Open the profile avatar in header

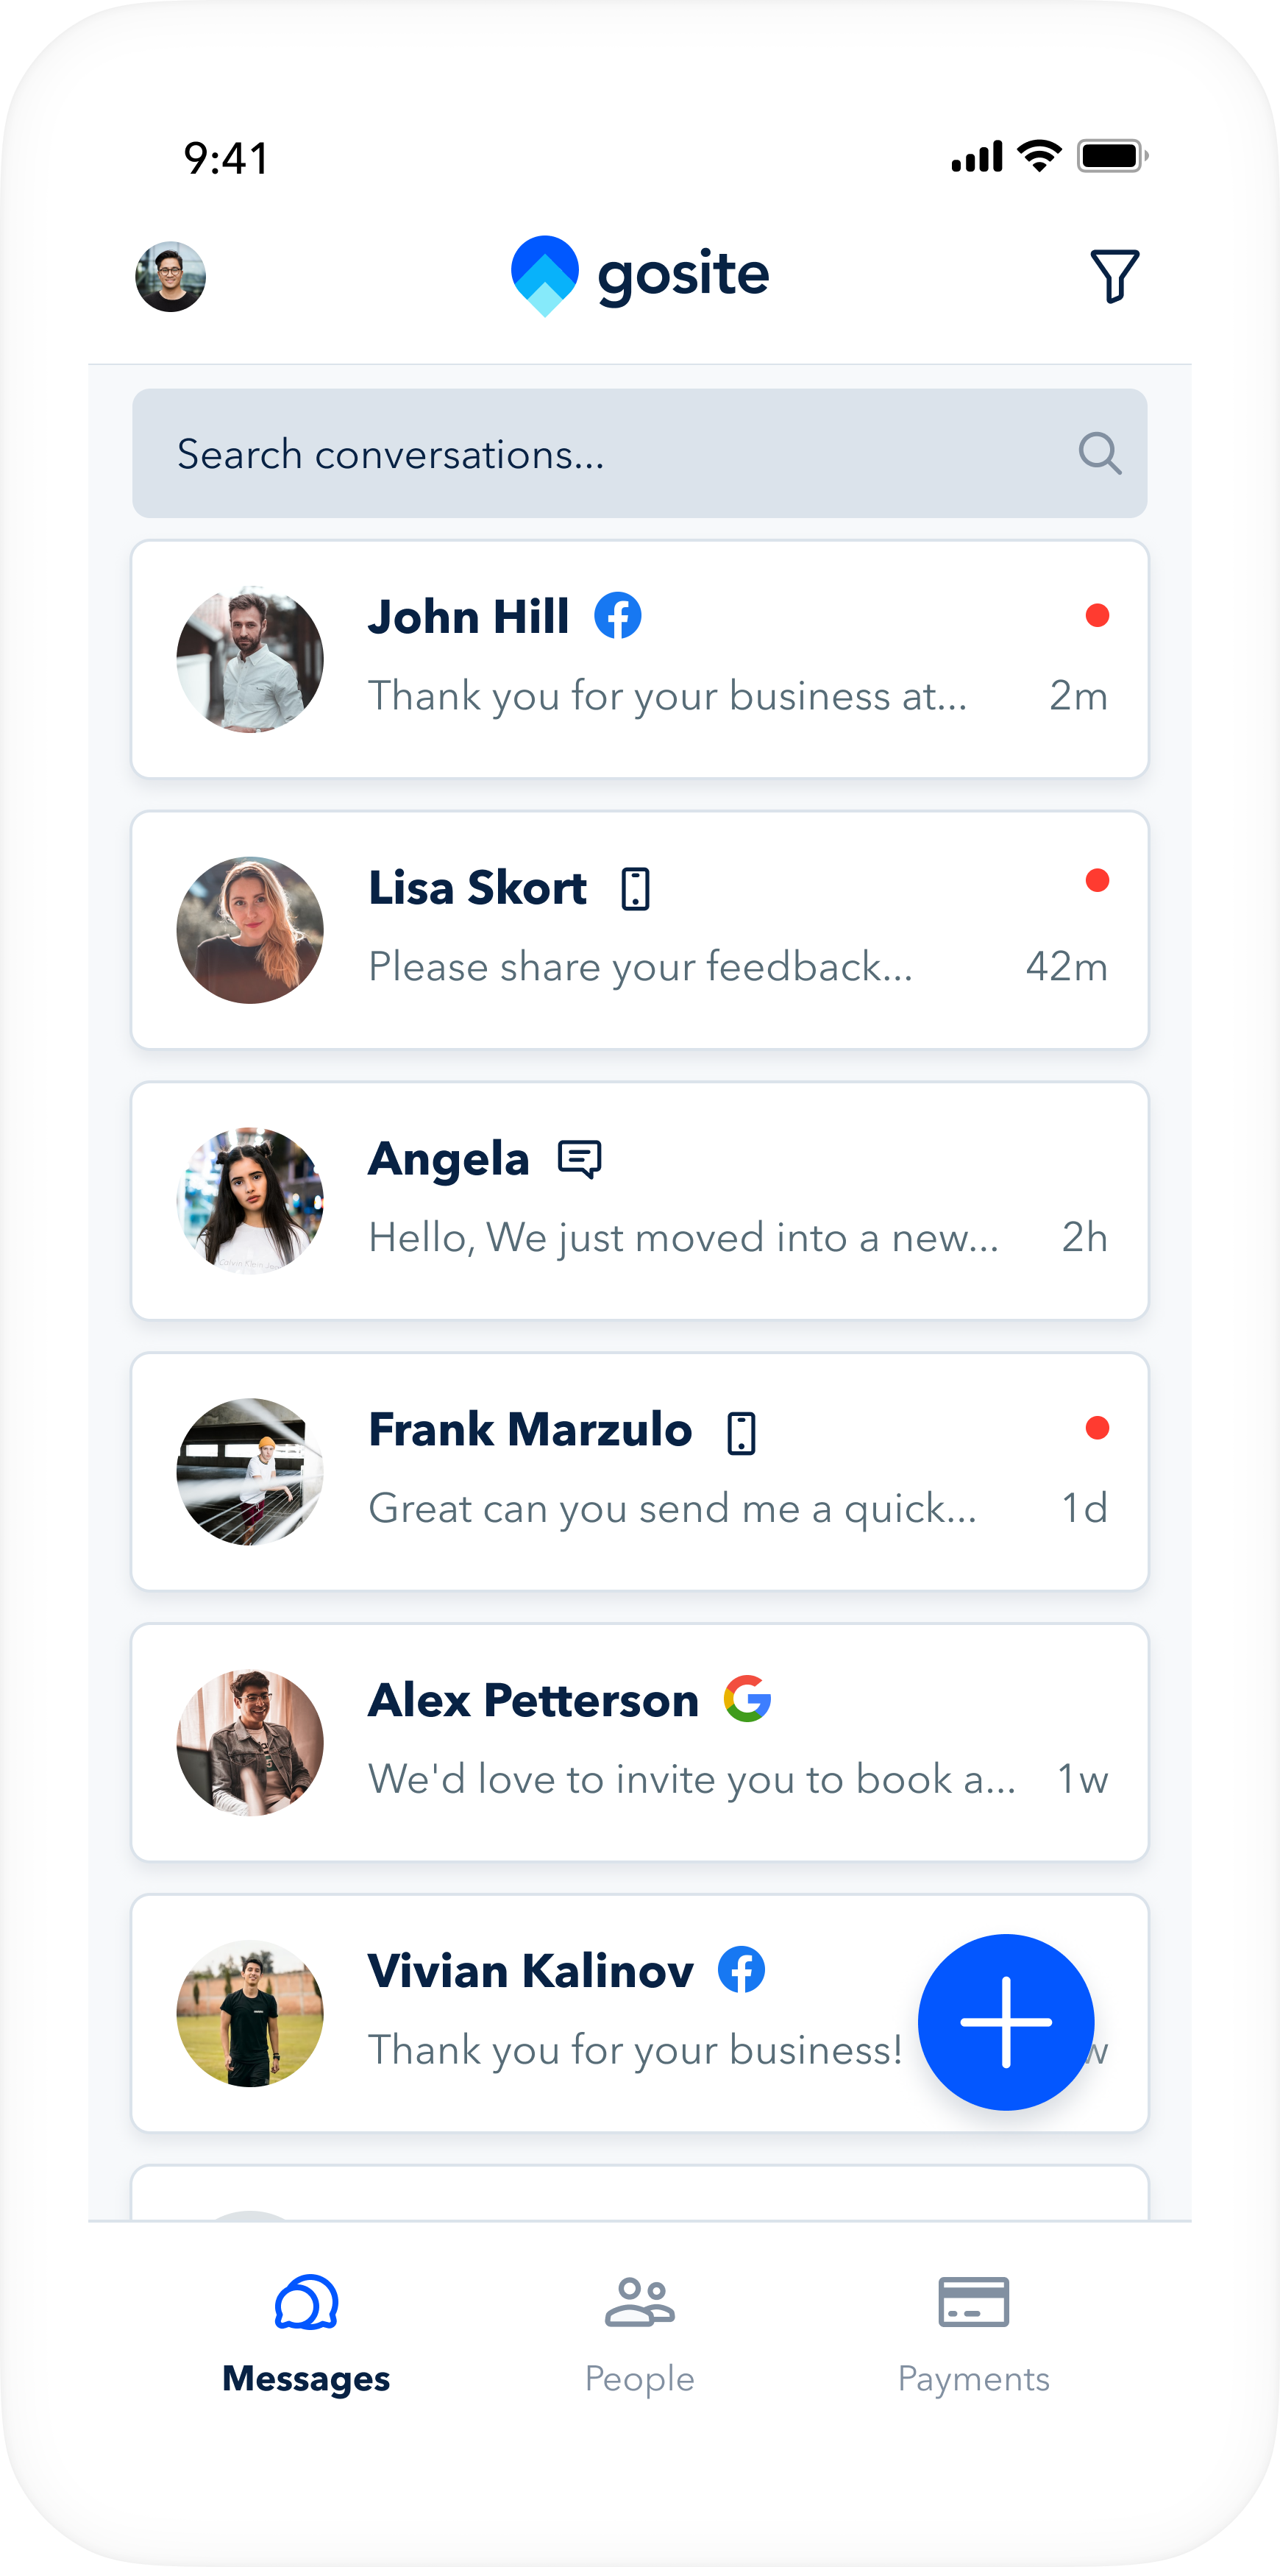coord(171,276)
